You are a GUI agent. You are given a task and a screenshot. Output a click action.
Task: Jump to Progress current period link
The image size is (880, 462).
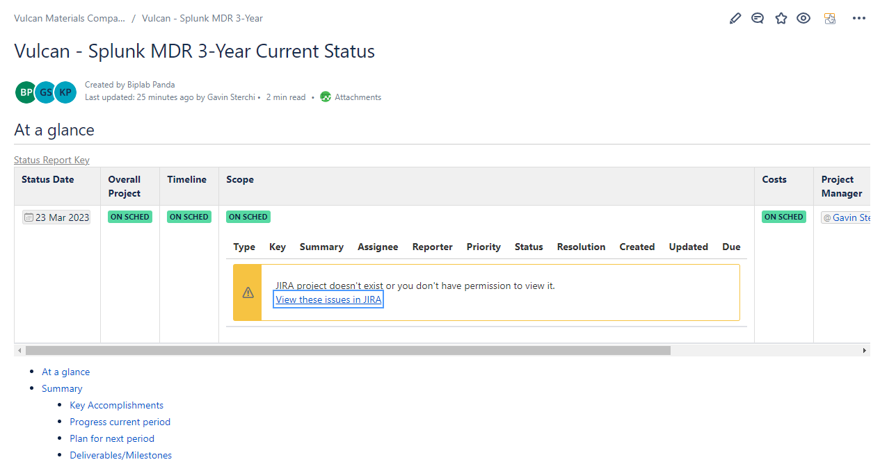coord(120,422)
